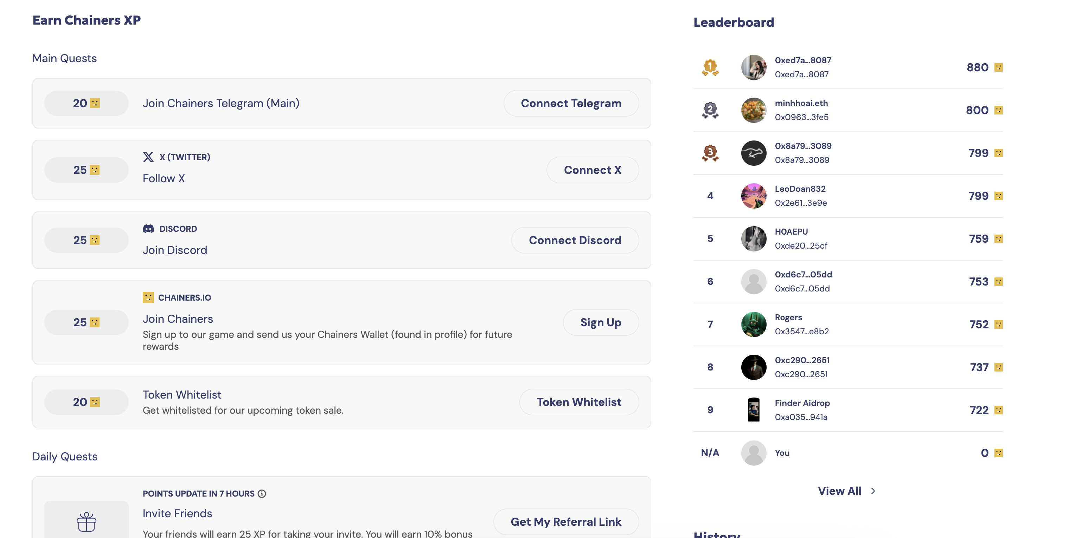Click the bronze third-place medal icon
This screenshot has height=538, width=1069.
(x=710, y=153)
